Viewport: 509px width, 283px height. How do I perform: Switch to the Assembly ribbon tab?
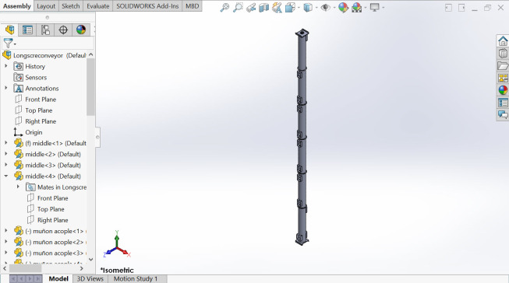[x=17, y=5]
